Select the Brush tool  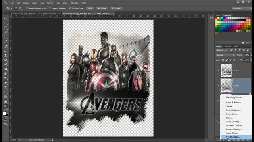pyautogui.click(x=6, y=51)
